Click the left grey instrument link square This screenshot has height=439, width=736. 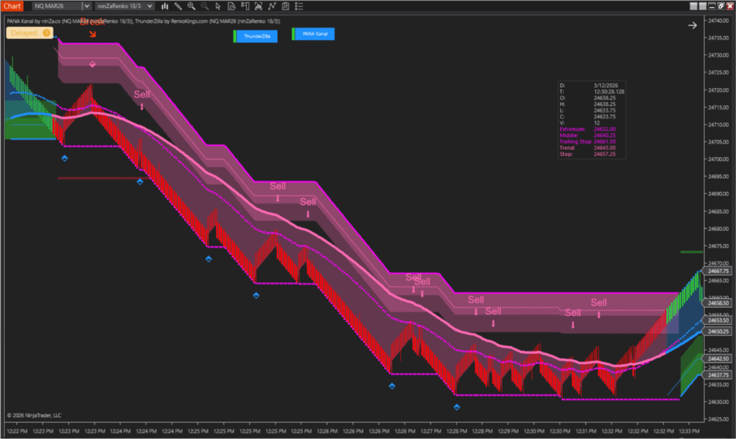(693, 6)
